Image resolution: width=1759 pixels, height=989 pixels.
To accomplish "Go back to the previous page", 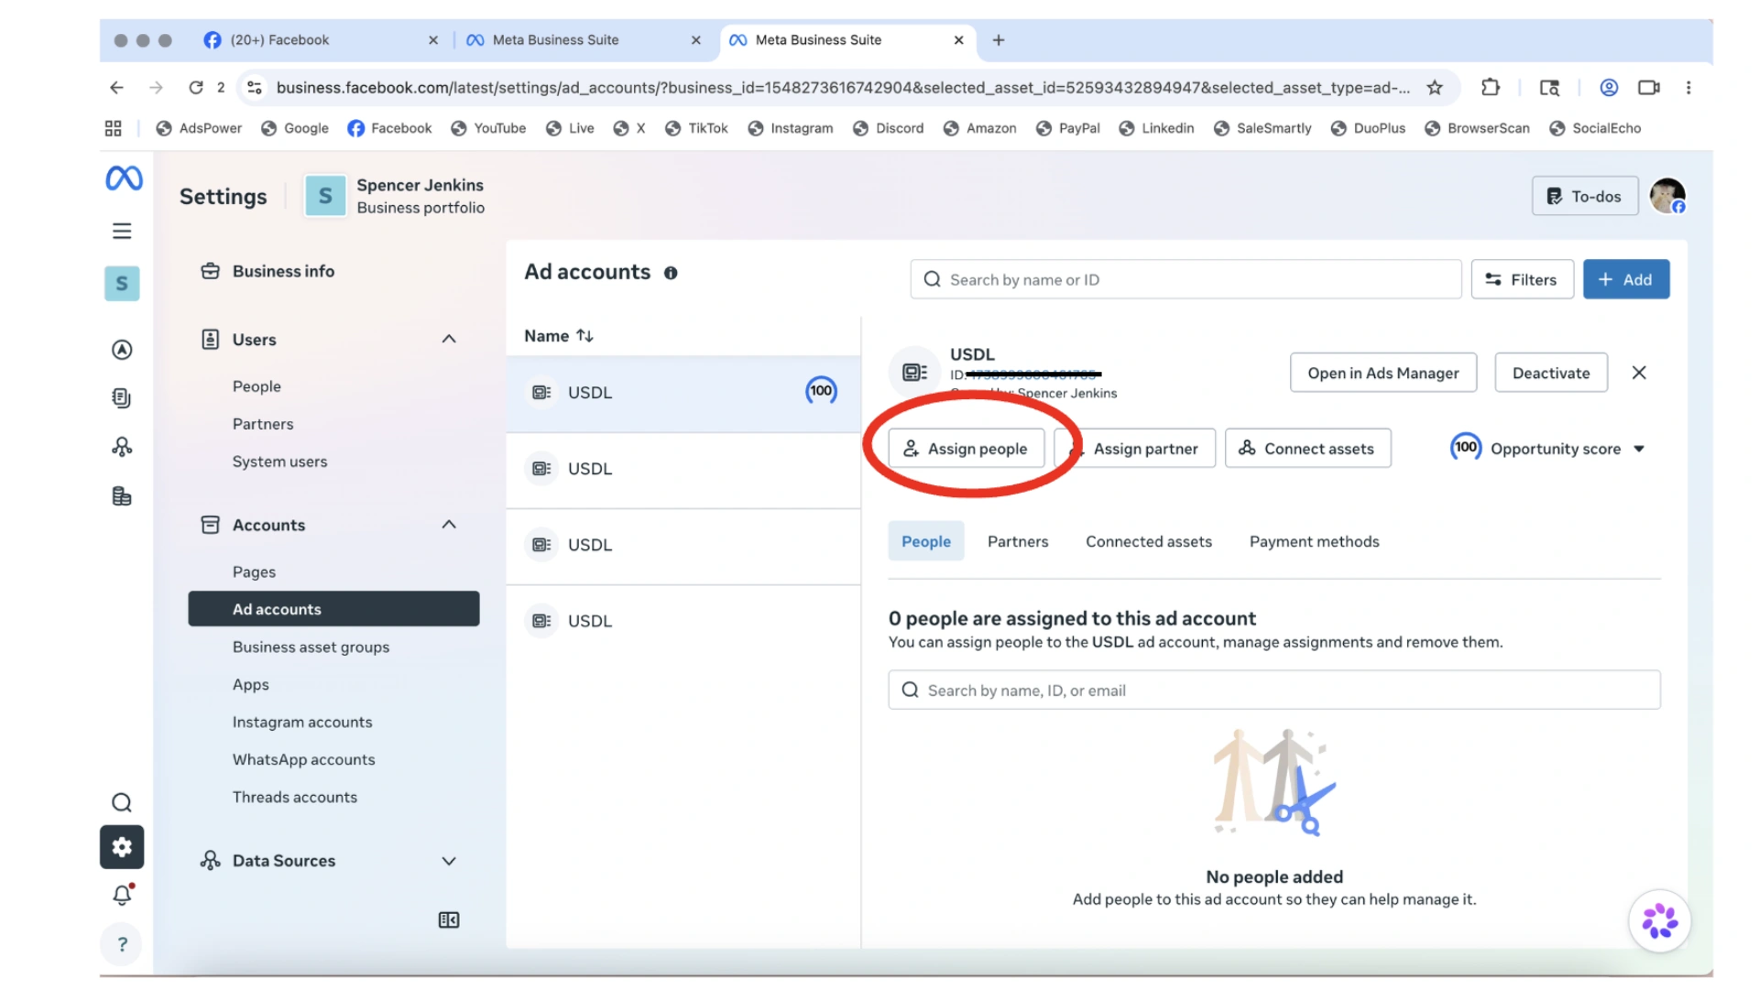I will 116,88.
